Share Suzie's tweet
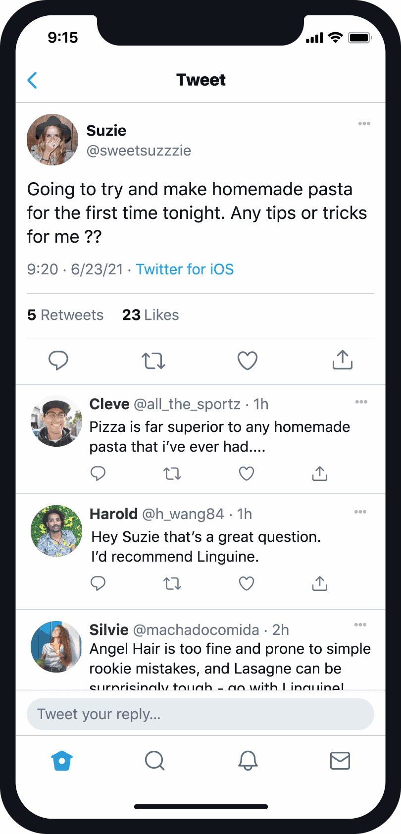401x834 pixels. [343, 360]
